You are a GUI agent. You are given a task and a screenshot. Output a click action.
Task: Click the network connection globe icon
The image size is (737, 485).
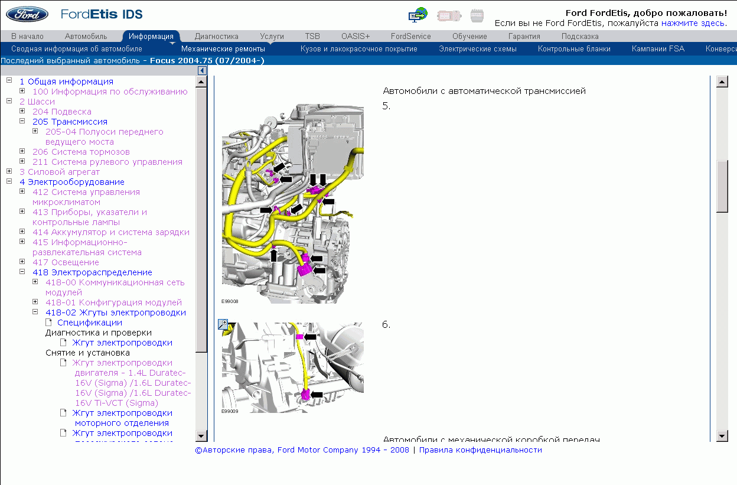tap(418, 15)
